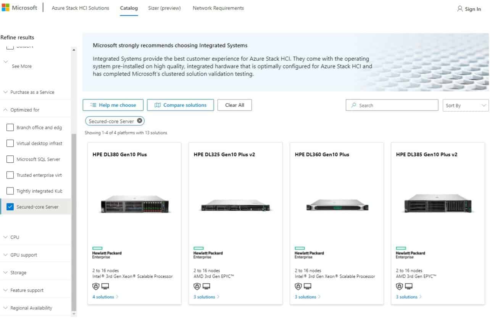Click secured-core shield icon on DL385 card

(x=399, y=286)
